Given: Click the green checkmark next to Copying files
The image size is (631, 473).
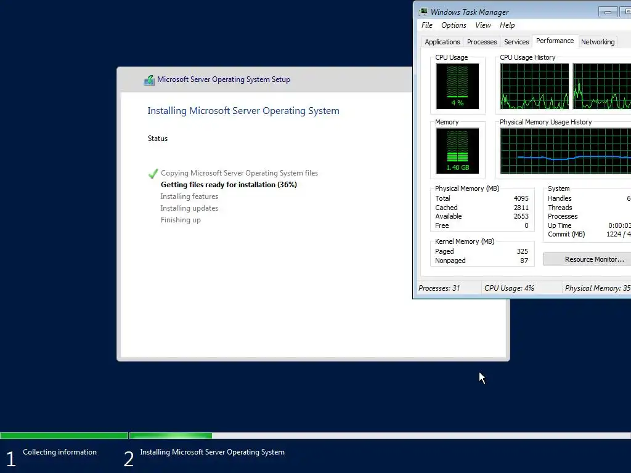Looking at the screenshot, I should 153,173.
